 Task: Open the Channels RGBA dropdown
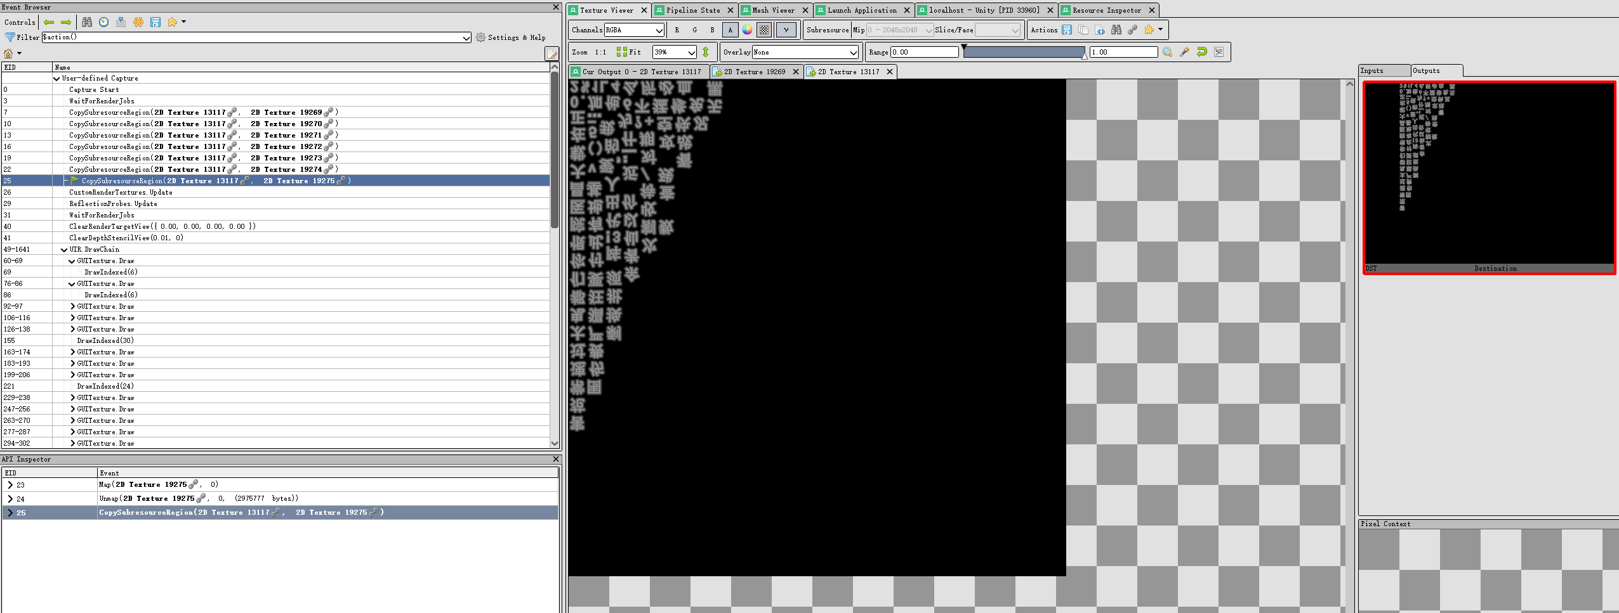click(633, 30)
